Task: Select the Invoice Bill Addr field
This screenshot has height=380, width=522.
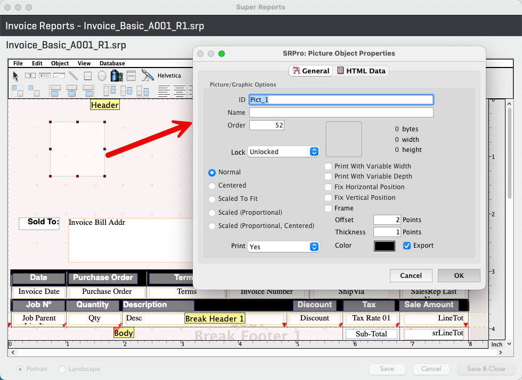Action: tap(130, 240)
